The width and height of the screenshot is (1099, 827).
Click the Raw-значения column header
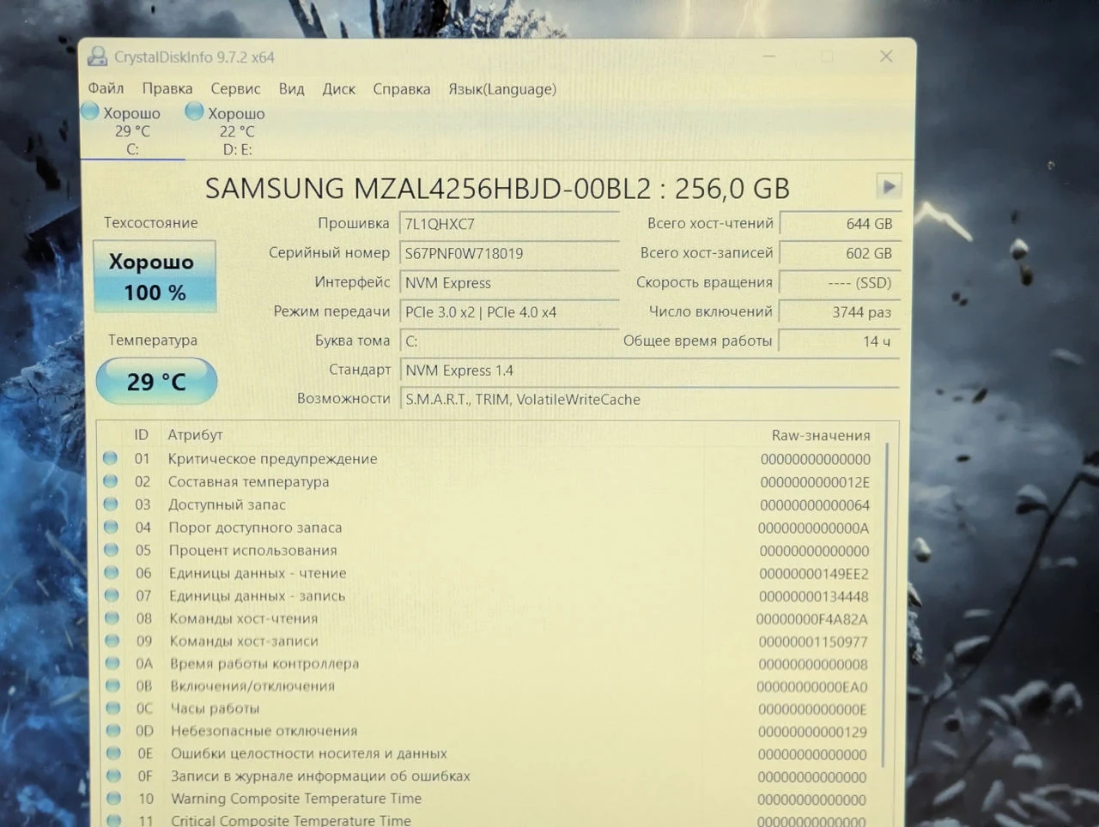pos(820,435)
